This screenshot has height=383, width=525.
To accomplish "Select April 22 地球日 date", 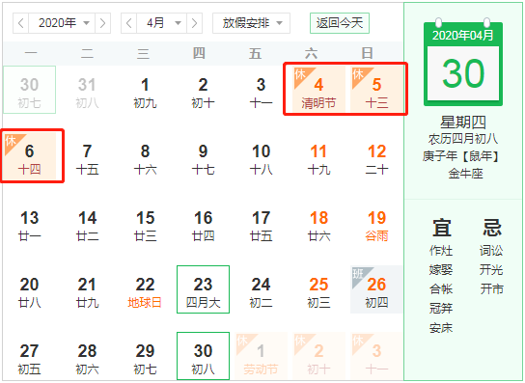I will [145, 289].
